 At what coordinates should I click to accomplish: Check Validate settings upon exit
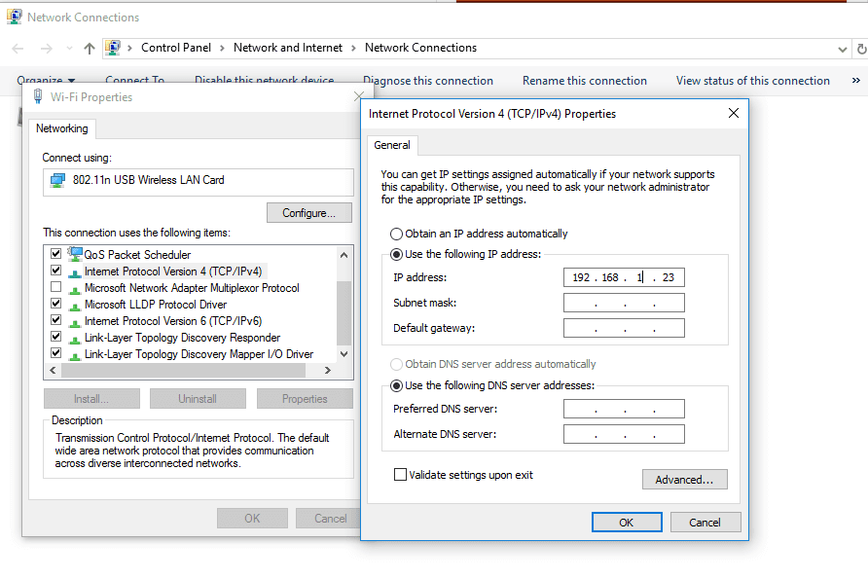[x=400, y=474]
